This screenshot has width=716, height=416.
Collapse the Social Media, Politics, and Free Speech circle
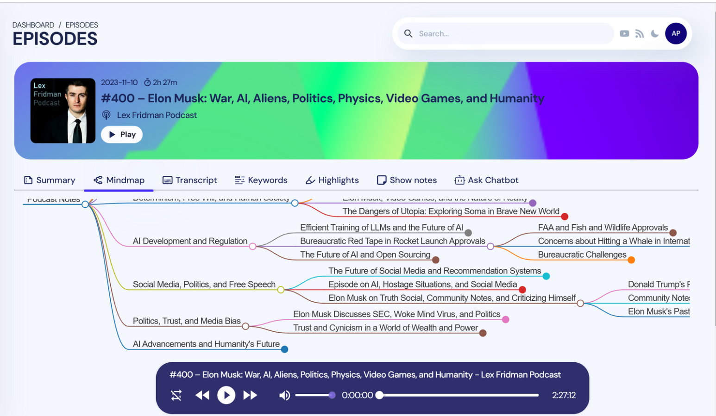coord(281,290)
